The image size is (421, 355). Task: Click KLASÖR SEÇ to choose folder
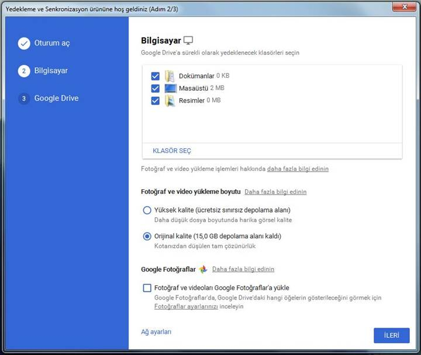(172, 151)
